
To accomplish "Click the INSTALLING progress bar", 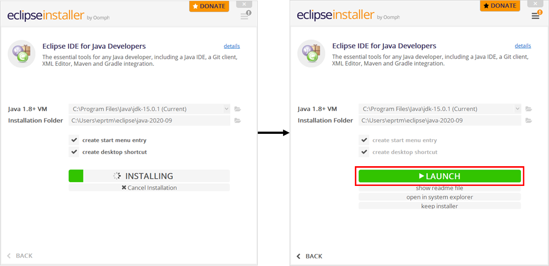I will [x=149, y=176].
